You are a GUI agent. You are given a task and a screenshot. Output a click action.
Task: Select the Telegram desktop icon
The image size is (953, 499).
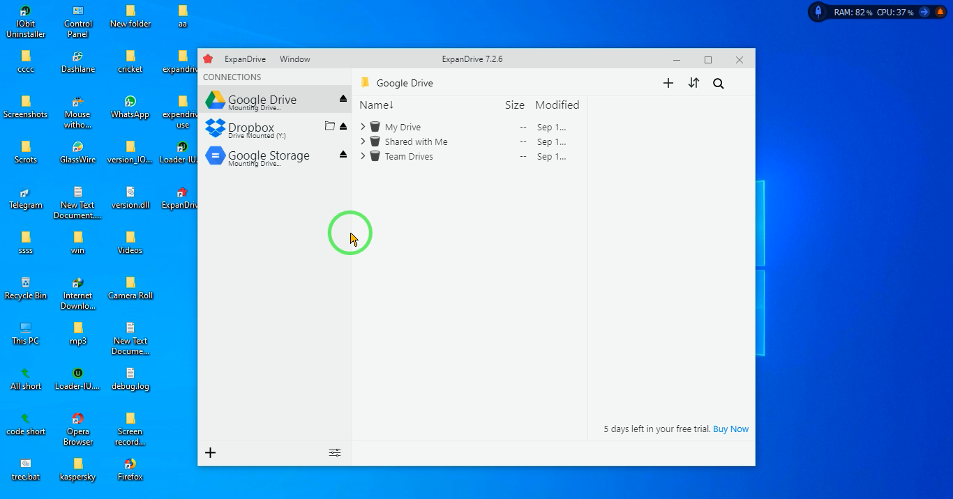pyautogui.click(x=26, y=197)
